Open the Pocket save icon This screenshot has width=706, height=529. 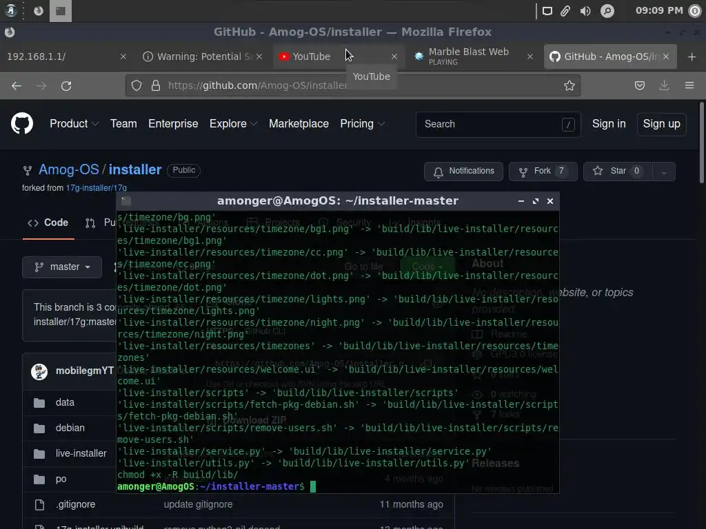tap(639, 85)
